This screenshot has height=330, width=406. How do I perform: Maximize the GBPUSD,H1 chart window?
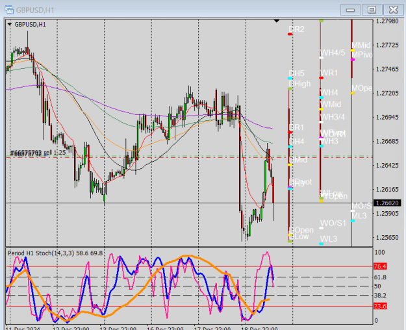372,10
